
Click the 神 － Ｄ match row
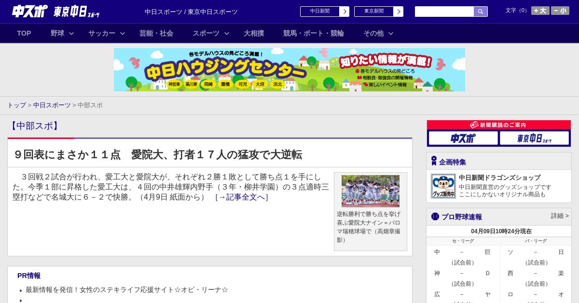click(462, 273)
